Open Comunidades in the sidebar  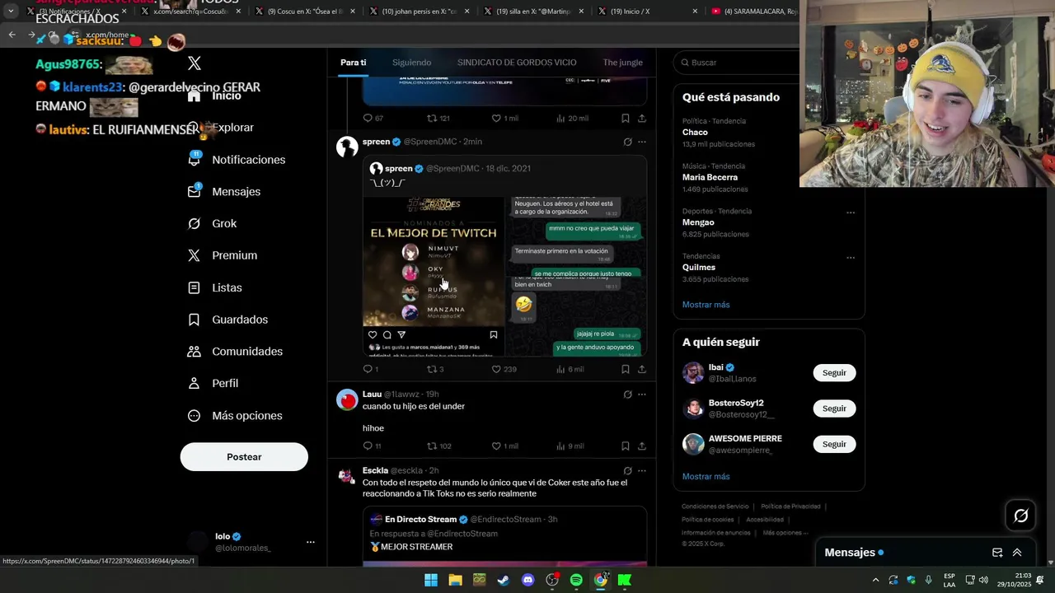pos(235,352)
